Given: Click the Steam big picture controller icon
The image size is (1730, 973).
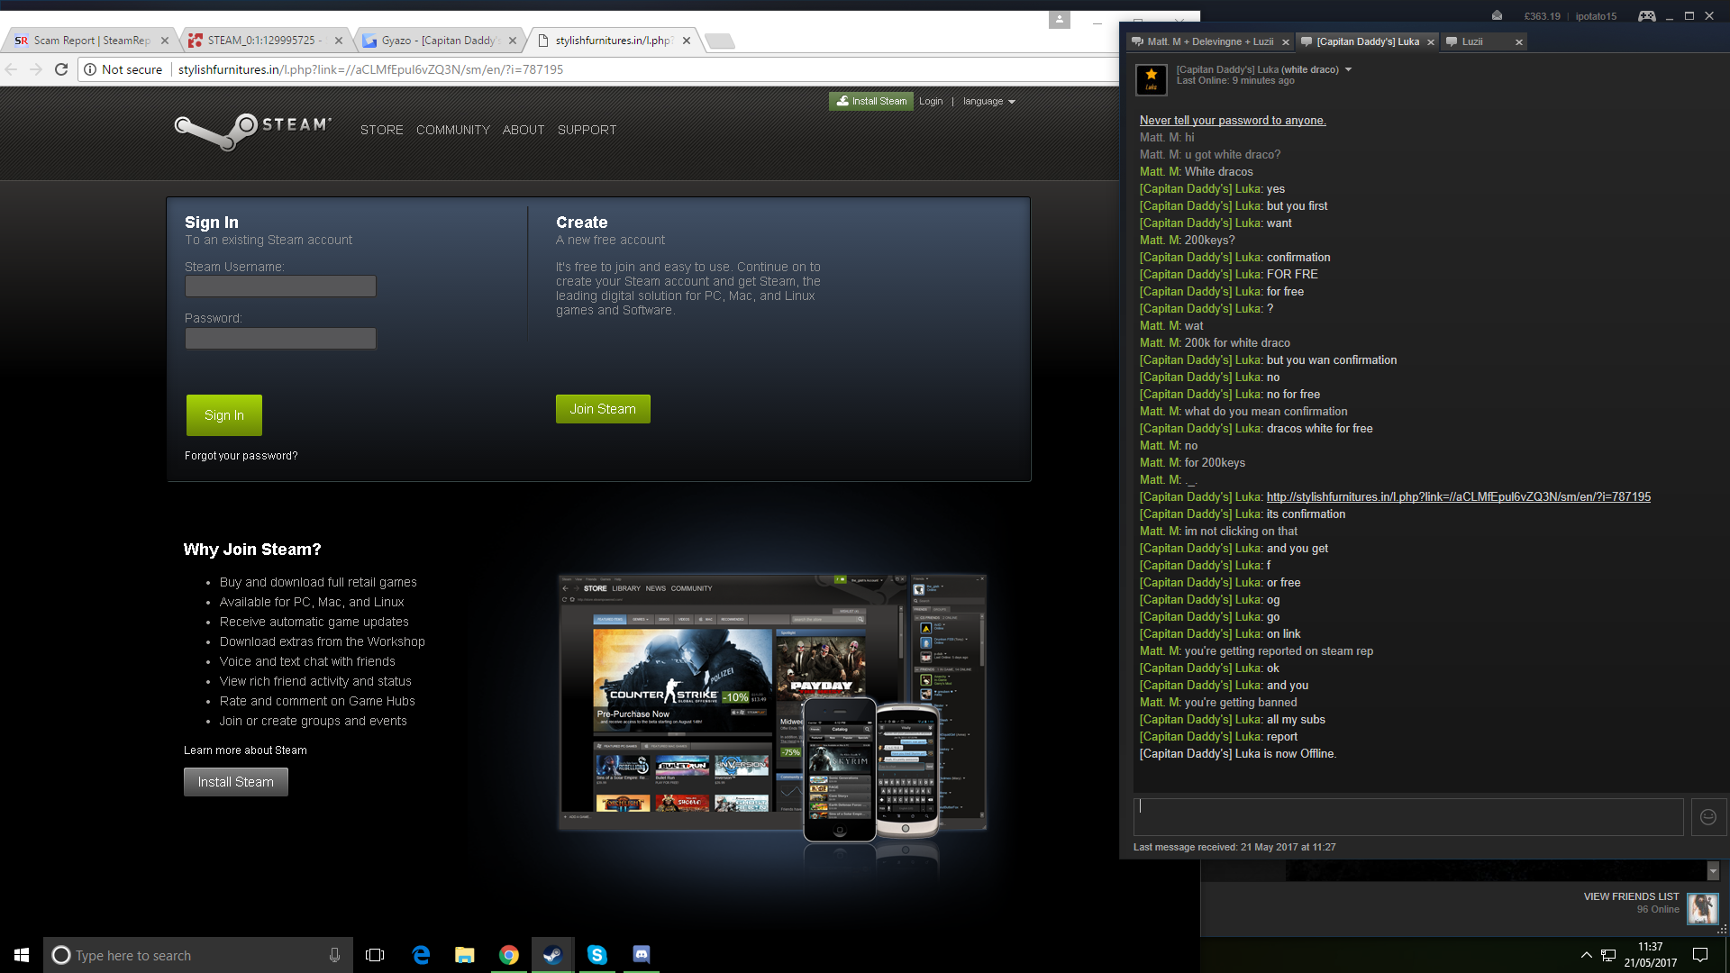Looking at the screenshot, I should (1646, 15).
